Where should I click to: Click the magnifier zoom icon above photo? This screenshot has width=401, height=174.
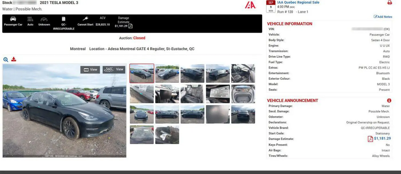(x=6, y=59)
